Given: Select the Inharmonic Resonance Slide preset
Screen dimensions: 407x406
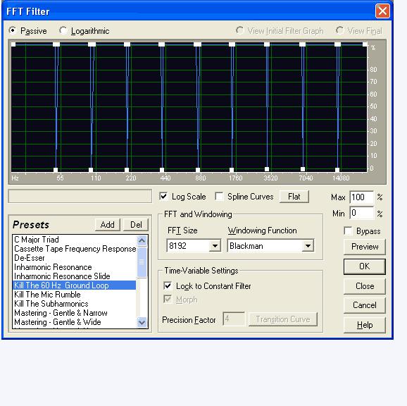Looking at the screenshot, I should (x=74, y=276).
